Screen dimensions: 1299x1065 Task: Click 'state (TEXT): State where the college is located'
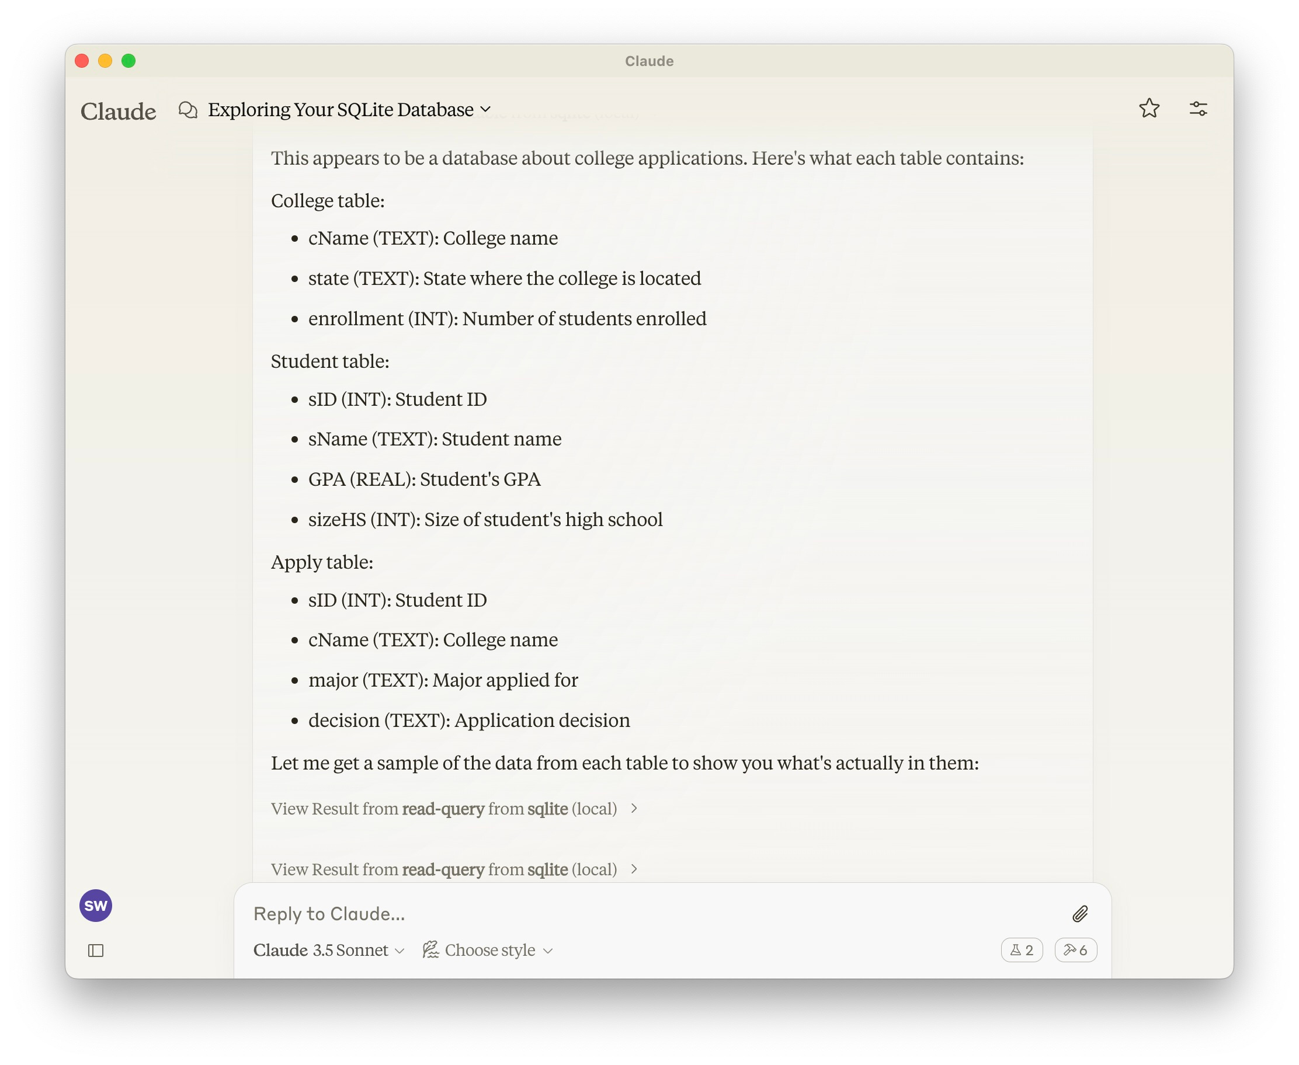click(x=505, y=278)
